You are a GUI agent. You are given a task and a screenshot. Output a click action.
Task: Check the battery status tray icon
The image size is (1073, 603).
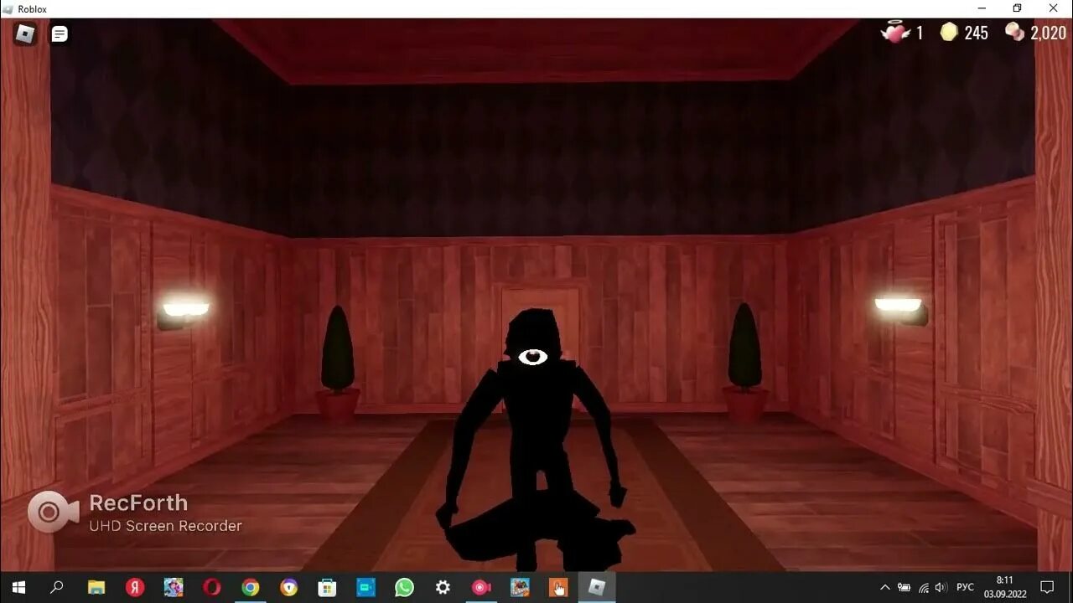point(904,587)
